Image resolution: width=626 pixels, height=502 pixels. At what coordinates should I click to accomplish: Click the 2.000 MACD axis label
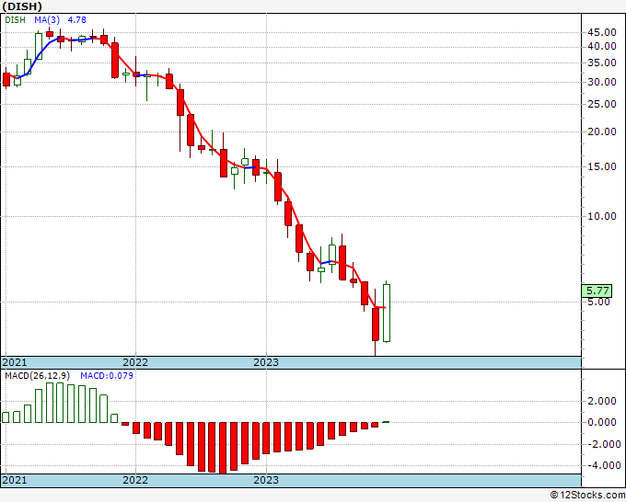click(x=602, y=401)
